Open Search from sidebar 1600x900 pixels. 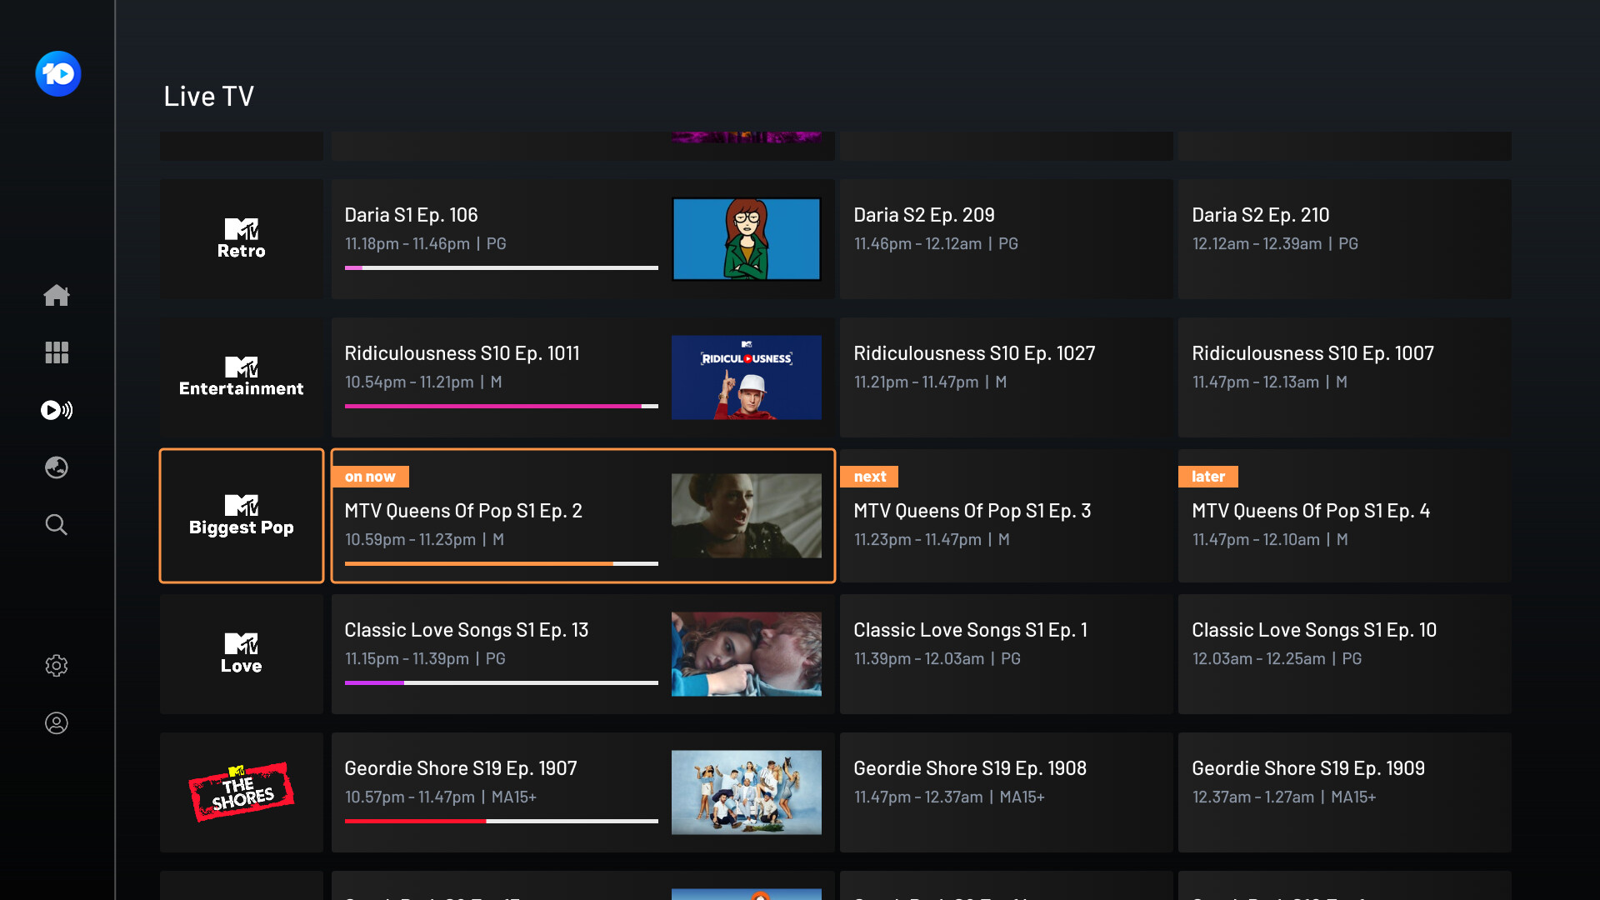[x=57, y=525]
